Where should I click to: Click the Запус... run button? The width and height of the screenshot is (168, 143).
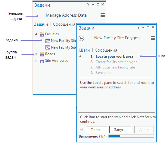pos(120,130)
